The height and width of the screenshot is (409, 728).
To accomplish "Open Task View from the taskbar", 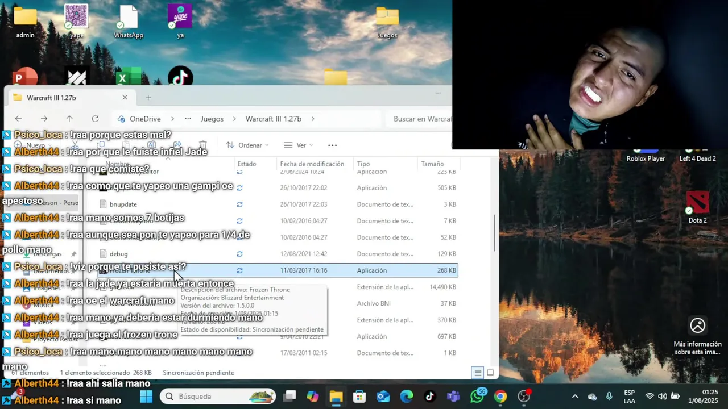I will pos(290,396).
